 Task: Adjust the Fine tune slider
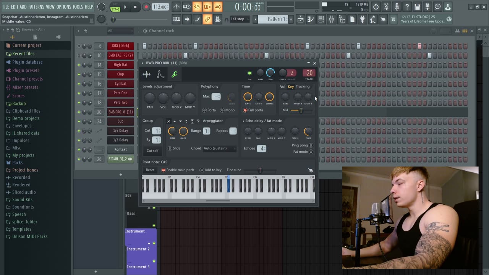coord(260,170)
